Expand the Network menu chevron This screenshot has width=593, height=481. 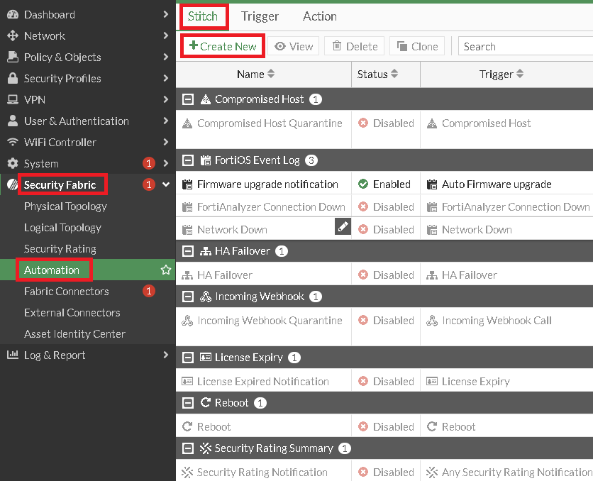[x=165, y=35]
